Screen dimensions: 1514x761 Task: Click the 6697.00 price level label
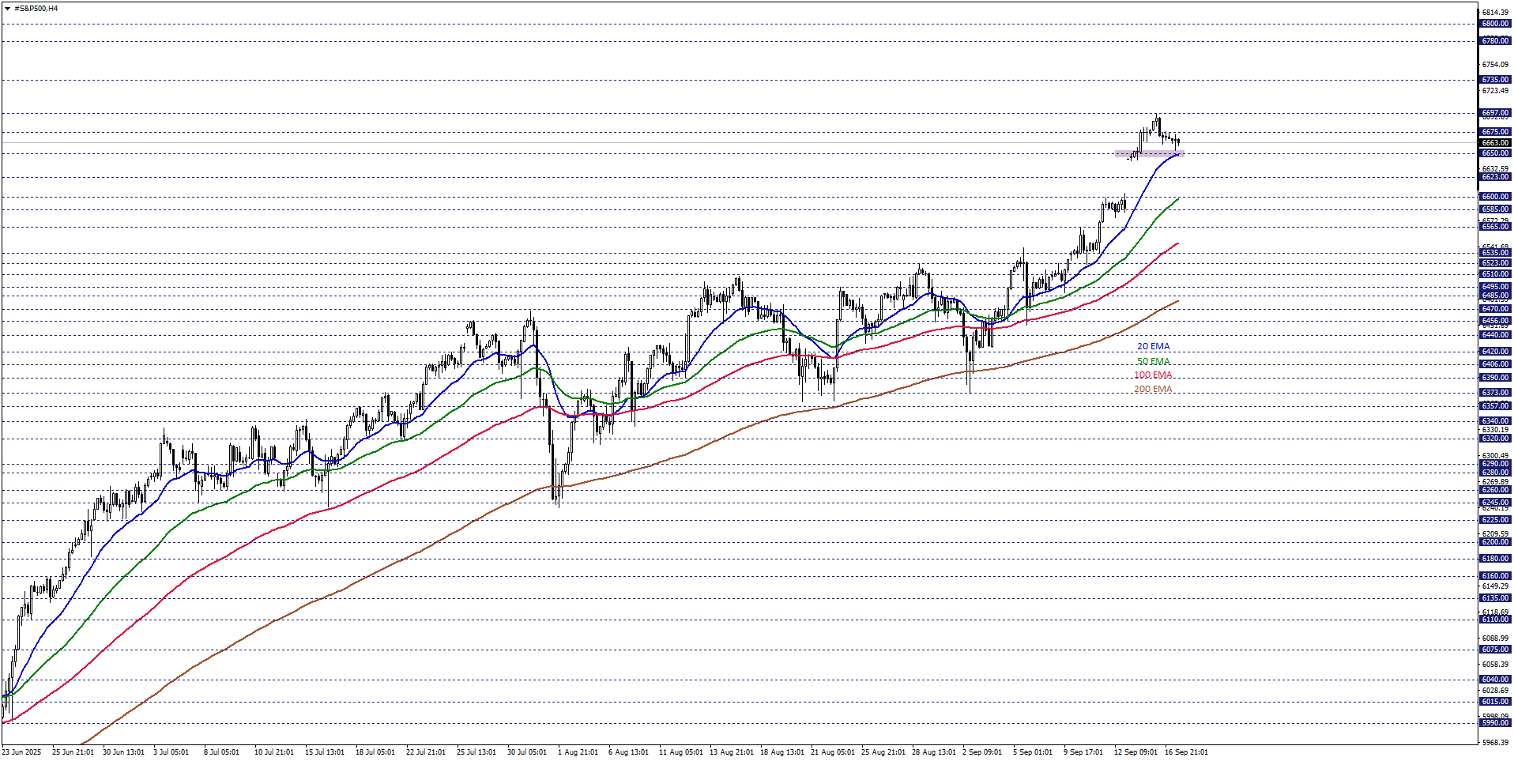click(1495, 113)
